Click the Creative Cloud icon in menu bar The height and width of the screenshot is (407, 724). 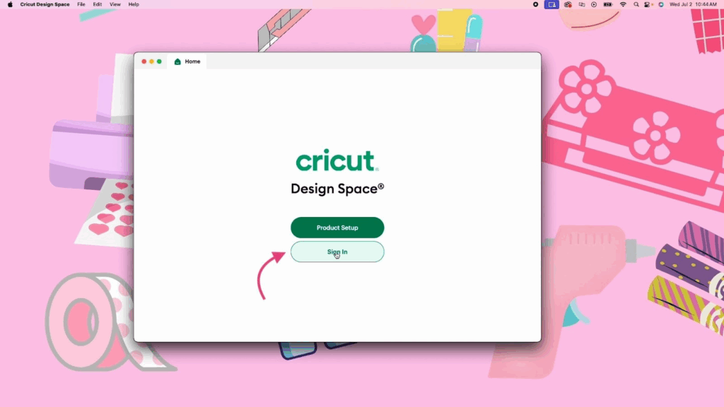tap(568, 5)
